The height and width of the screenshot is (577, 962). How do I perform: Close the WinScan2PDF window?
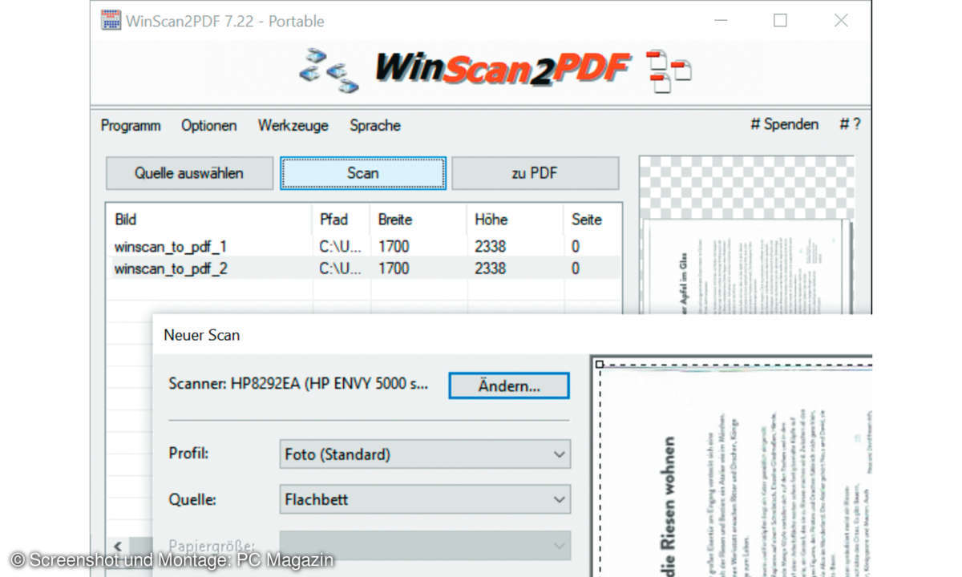(x=841, y=21)
